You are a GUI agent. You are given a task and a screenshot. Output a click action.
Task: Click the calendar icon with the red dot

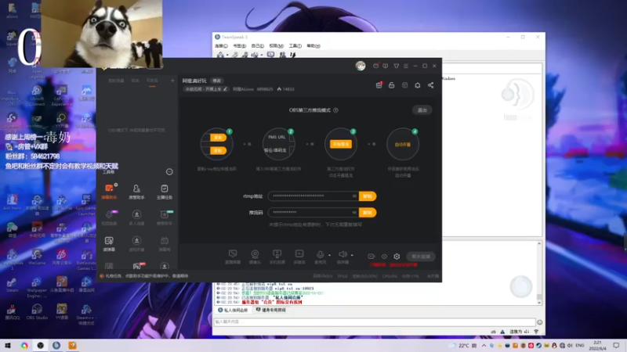tap(379, 85)
